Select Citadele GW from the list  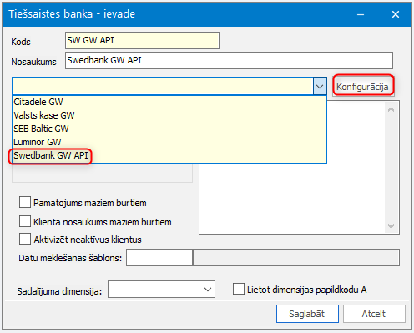tap(169, 102)
